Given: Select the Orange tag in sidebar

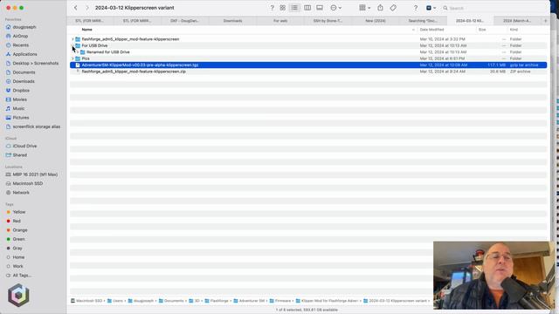Looking at the screenshot, I should pos(20,230).
